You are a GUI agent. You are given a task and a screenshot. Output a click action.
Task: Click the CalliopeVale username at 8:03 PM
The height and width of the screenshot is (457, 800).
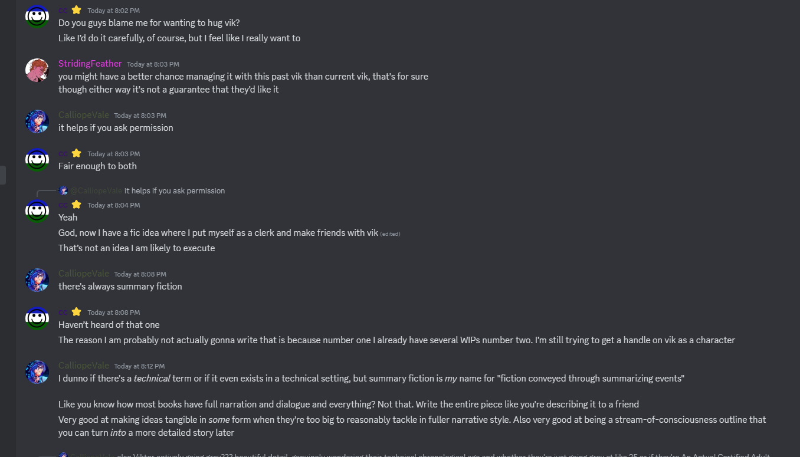click(x=83, y=115)
